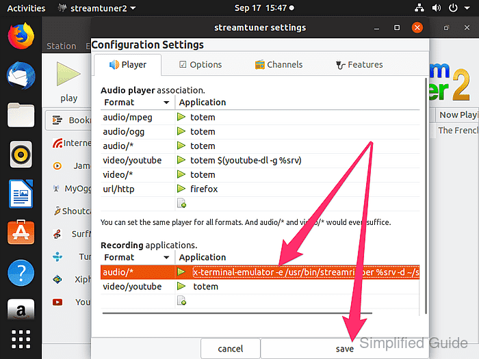Select the SurfM channel in the sidebar
479x359 pixels.
pos(72,234)
